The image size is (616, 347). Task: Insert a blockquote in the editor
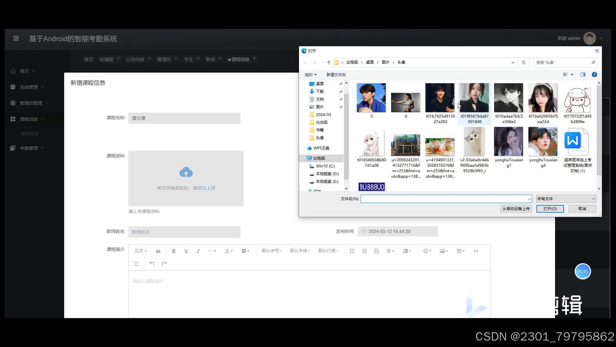(x=158, y=251)
